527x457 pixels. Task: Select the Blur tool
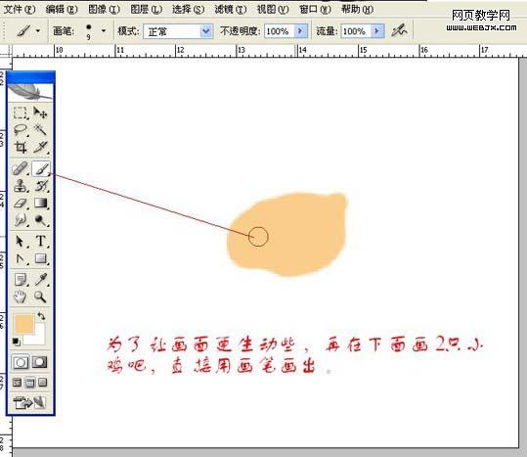tap(21, 220)
